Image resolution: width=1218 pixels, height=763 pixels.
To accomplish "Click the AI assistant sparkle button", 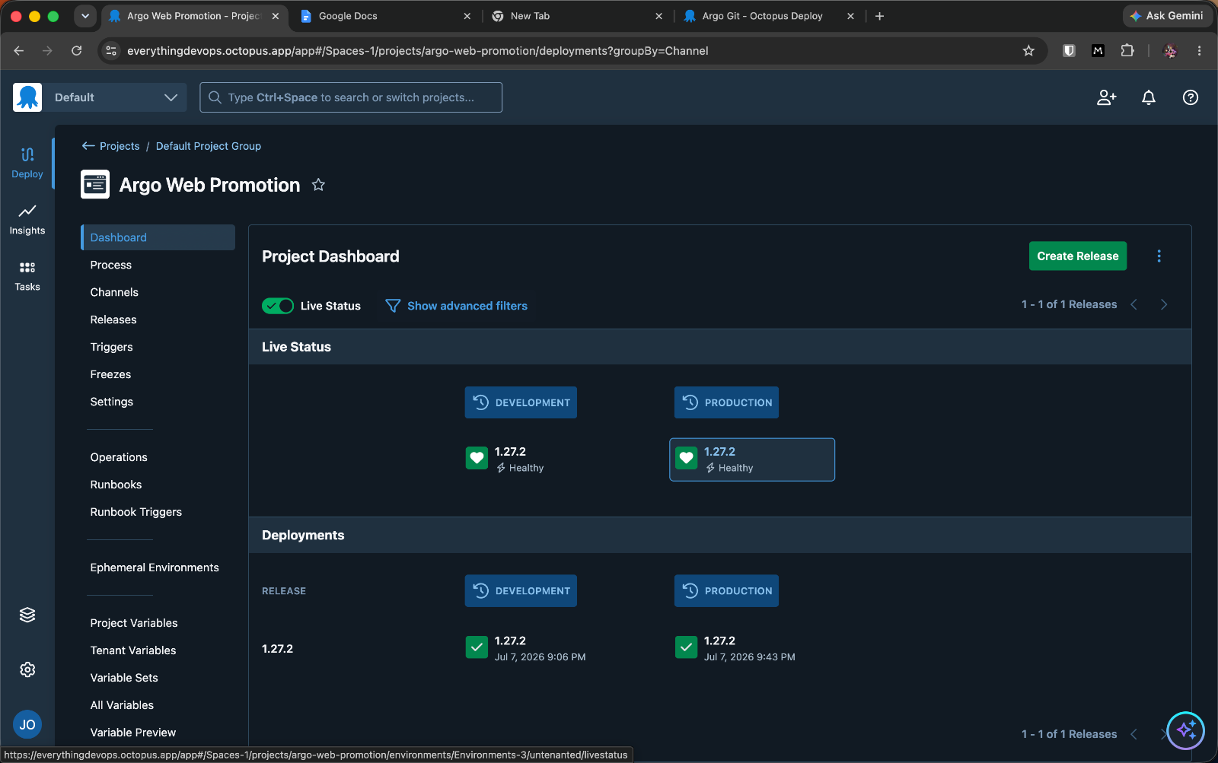I will click(1186, 730).
